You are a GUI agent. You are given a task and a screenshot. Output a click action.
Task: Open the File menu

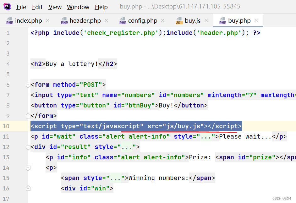[21, 7]
